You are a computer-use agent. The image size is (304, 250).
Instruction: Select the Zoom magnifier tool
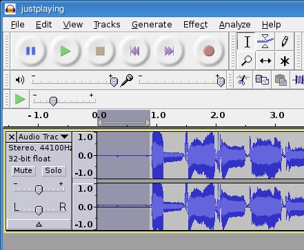tap(246, 61)
